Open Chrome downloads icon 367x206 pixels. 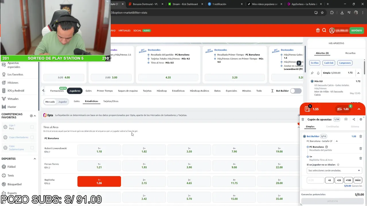coord(342,13)
